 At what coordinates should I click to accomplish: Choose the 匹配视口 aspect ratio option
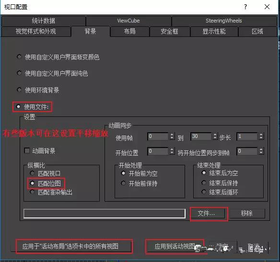32,173
